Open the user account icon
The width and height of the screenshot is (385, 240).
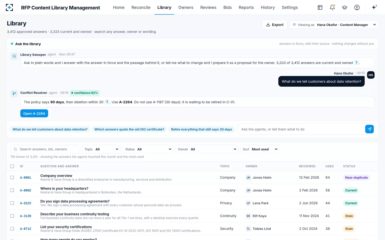(x=357, y=7)
